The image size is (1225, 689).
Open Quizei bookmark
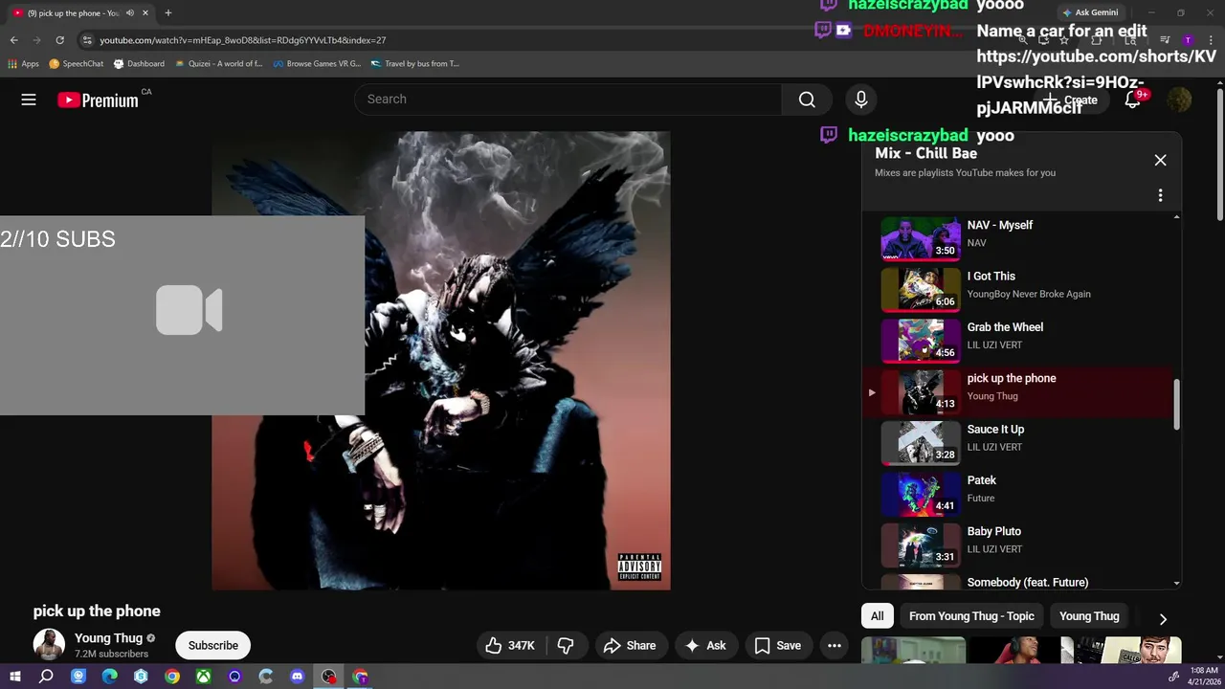point(219,64)
